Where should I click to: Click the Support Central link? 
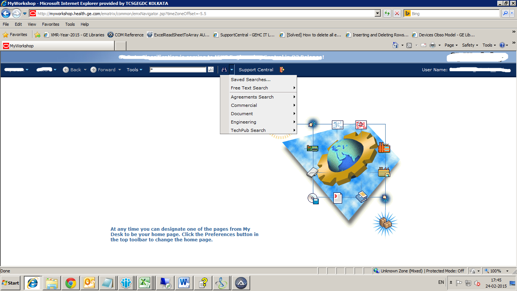(x=256, y=70)
